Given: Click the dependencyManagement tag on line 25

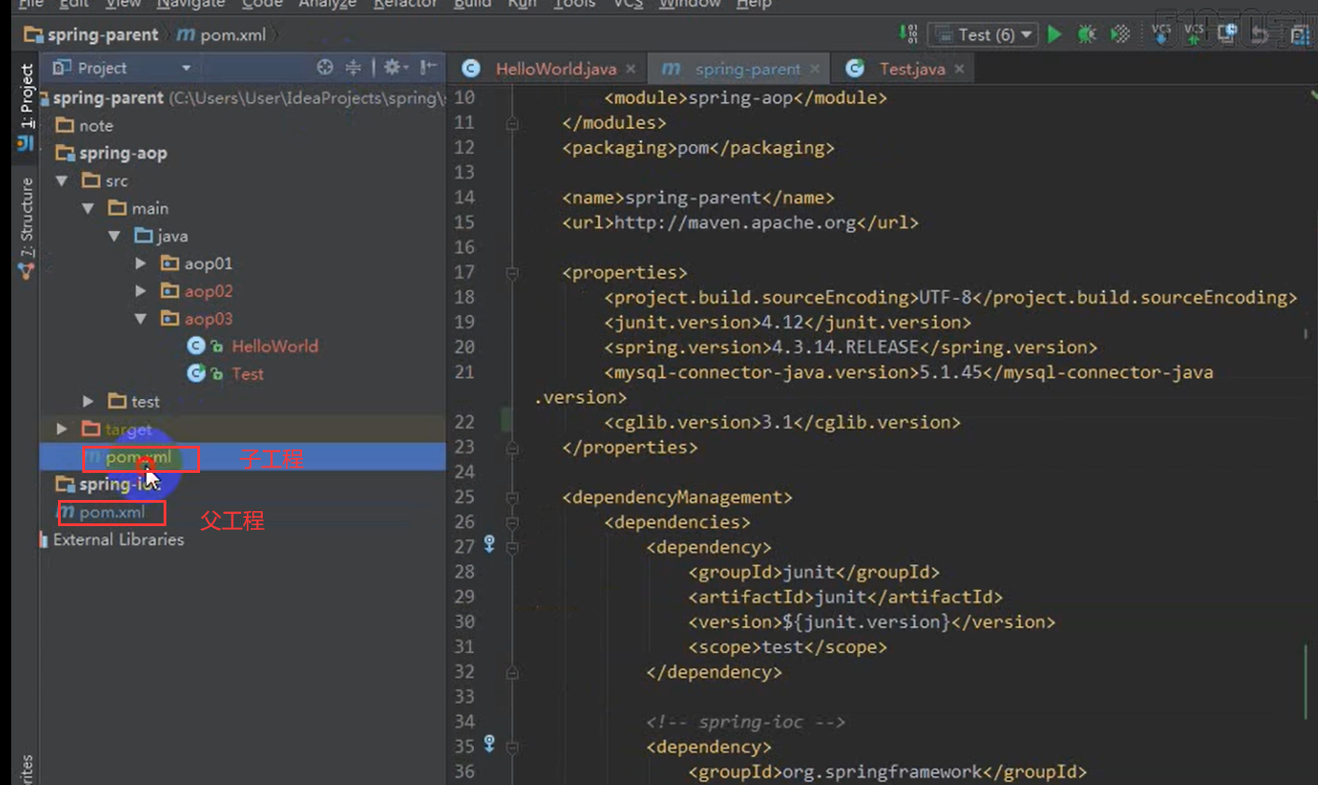Looking at the screenshot, I should (x=678, y=496).
